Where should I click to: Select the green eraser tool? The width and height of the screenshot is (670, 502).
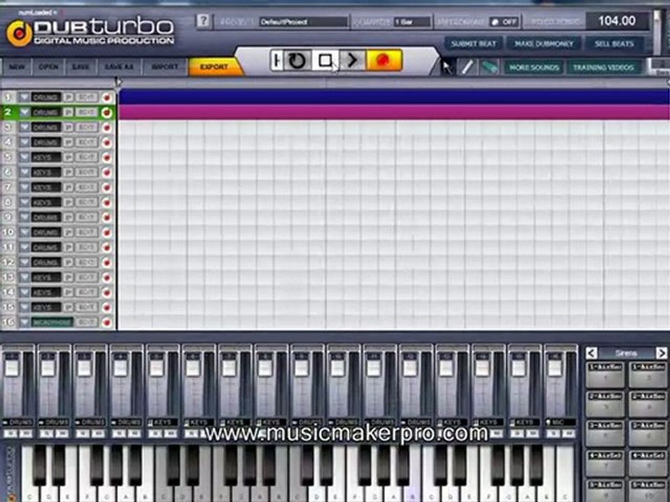pos(490,67)
